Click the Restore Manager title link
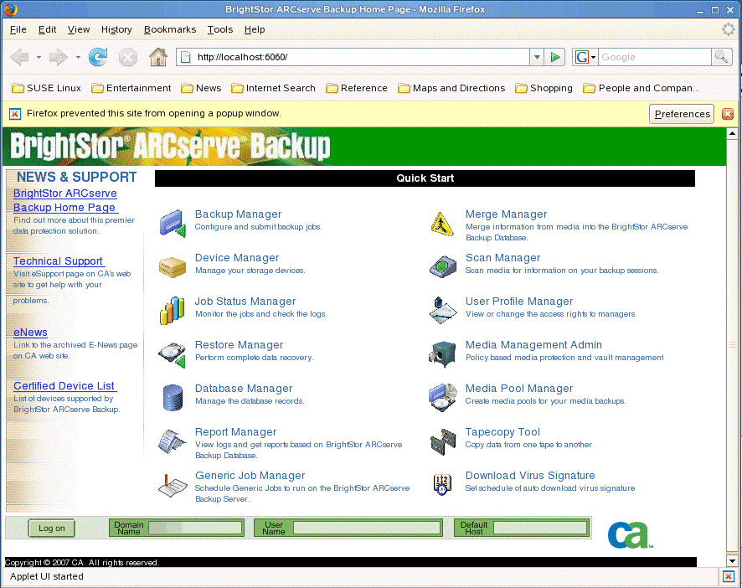The image size is (742, 588). tap(239, 345)
